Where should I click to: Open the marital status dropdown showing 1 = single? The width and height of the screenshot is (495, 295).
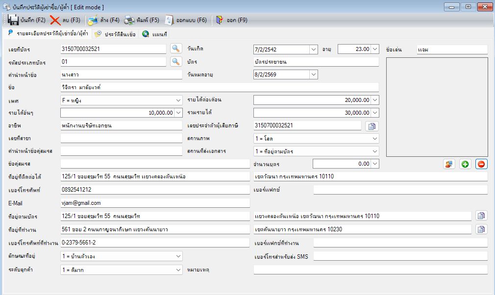(375, 139)
